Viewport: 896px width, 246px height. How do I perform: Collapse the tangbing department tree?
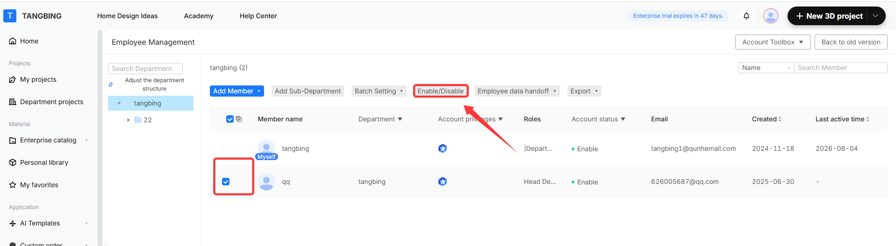pyautogui.click(x=119, y=103)
